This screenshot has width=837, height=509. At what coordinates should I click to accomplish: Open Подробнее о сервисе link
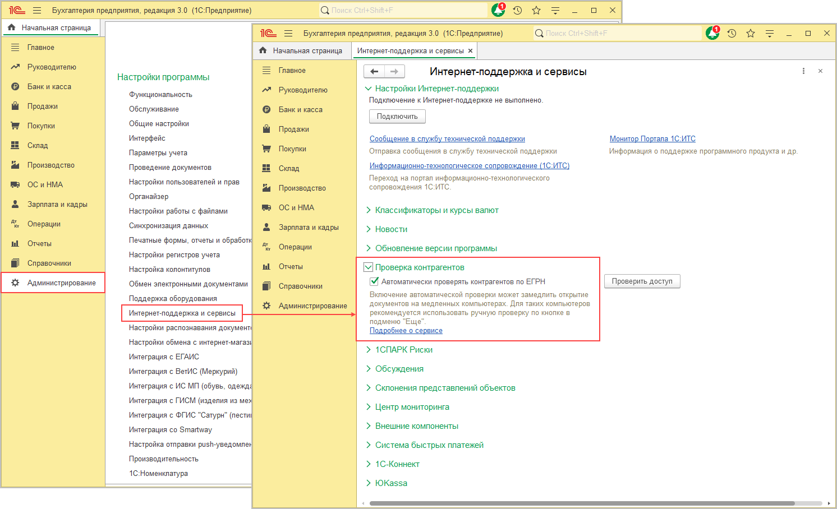pyautogui.click(x=406, y=331)
